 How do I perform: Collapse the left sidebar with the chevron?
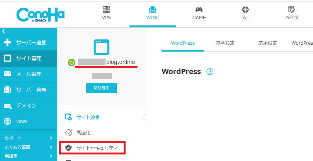click(3, 31)
